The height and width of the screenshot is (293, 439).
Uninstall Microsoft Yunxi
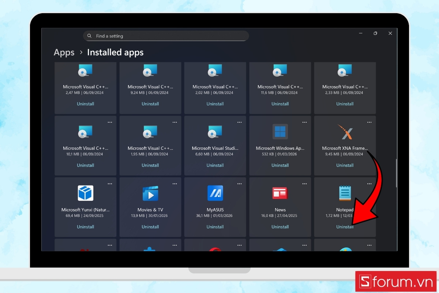tap(86, 227)
